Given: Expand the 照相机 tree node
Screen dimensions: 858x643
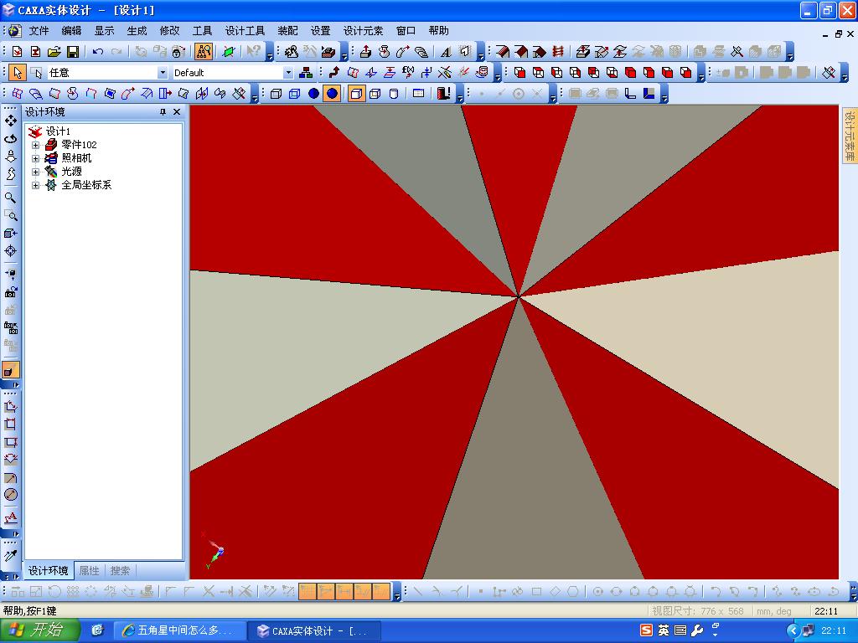Looking at the screenshot, I should 35,158.
